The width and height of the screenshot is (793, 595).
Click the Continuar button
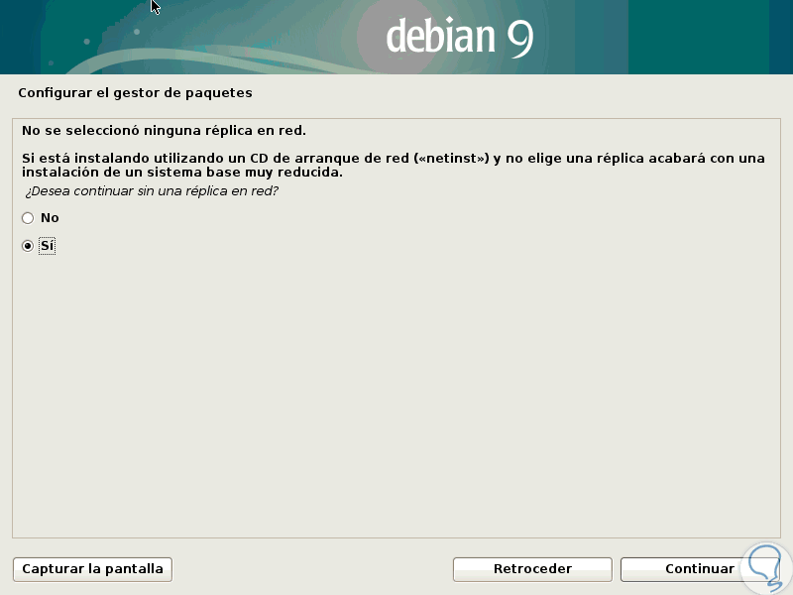[x=700, y=569]
